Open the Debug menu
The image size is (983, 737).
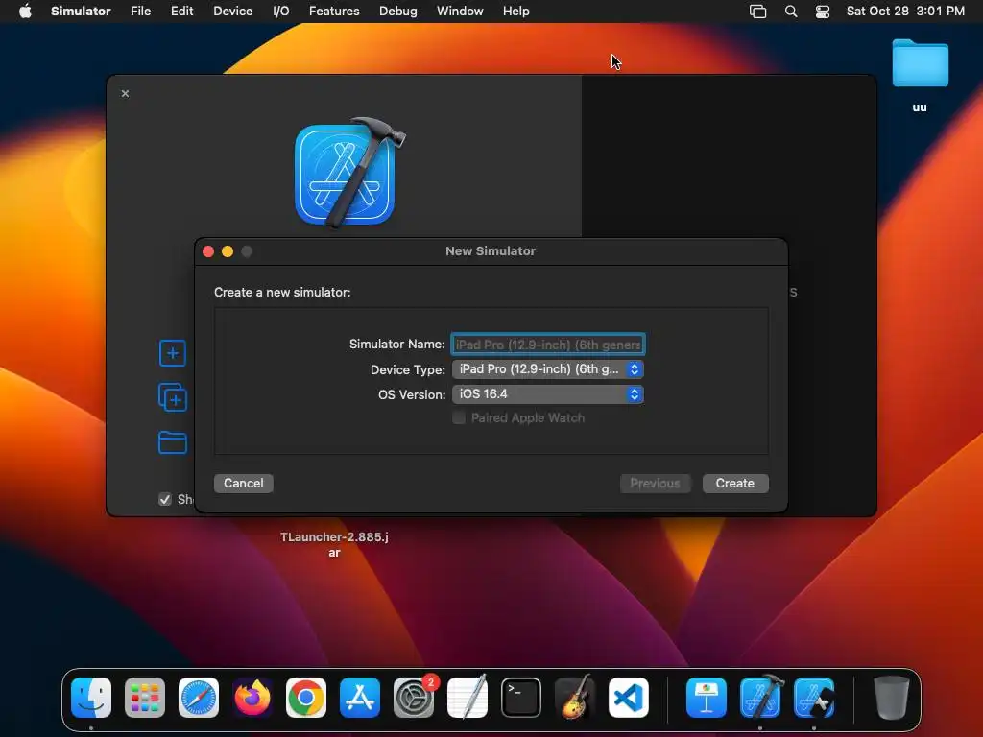(398, 12)
